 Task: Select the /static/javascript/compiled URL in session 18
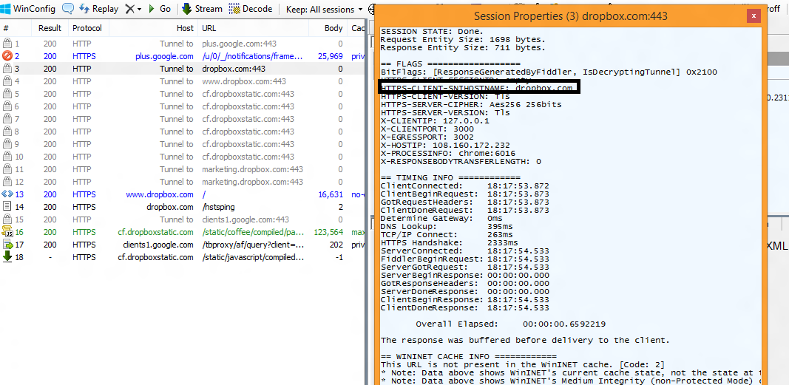pyautogui.click(x=253, y=257)
